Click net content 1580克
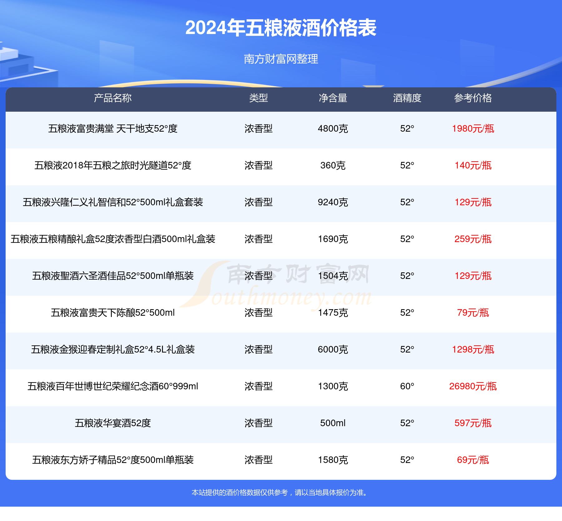Image resolution: width=562 pixels, height=521 pixels. pos(333,460)
